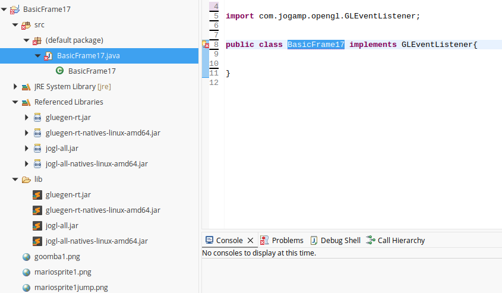This screenshot has height=293, width=502.
Task: Select the BasicFrame17 class entry
Action: pos(92,71)
